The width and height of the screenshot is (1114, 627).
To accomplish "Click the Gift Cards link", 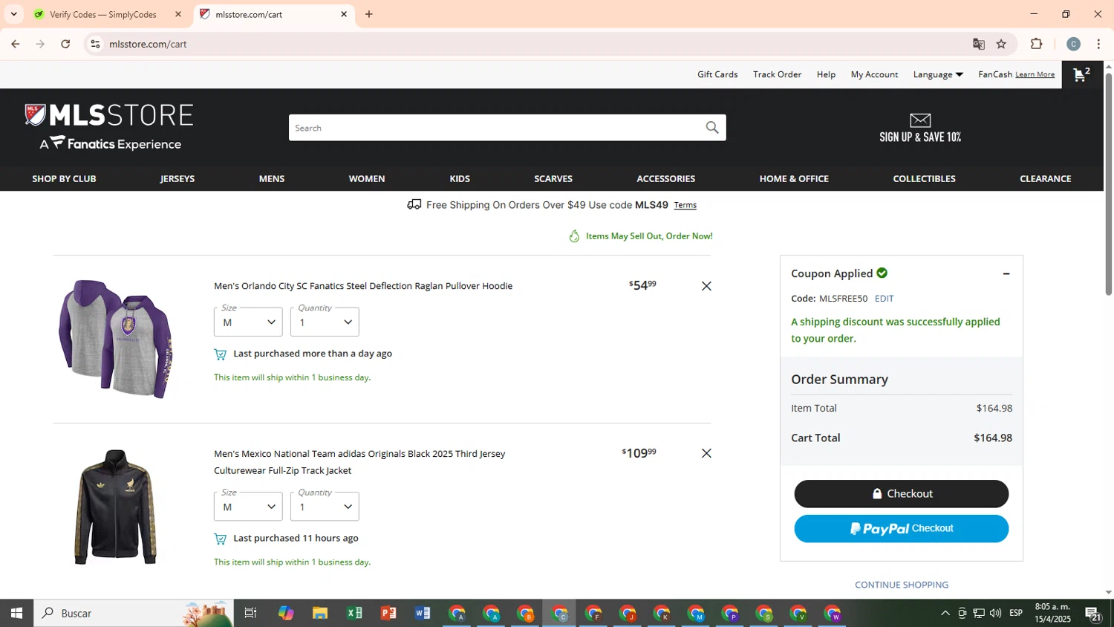I will tap(717, 74).
